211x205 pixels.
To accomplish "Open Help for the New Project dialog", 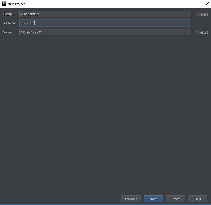I will click(198, 199).
